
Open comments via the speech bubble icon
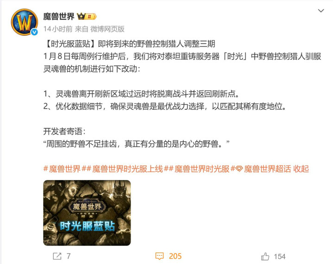159,256
